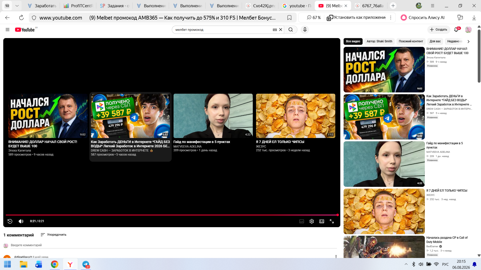Viewport: 481px width, 270px height.
Task: Reload the YouTube page
Action: click(21, 18)
